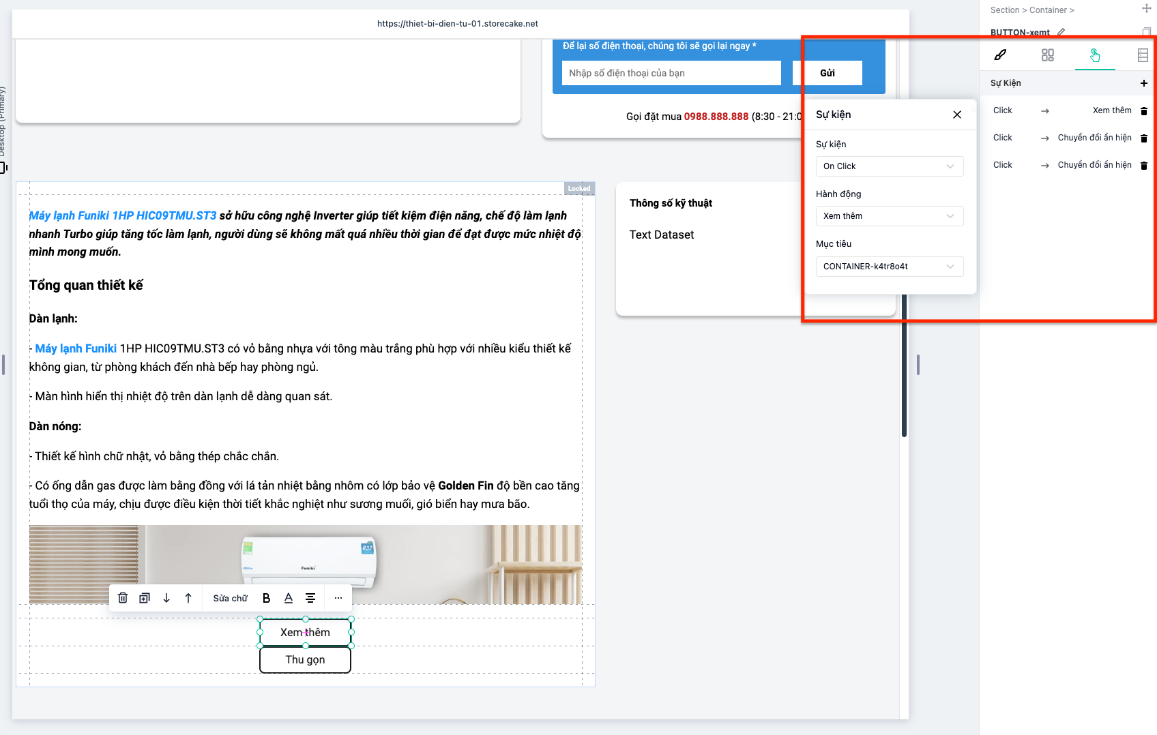Open more options ellipsis in floating toolbar
The height and width of the screenshot is (735, 1157).
pos(338,598)
